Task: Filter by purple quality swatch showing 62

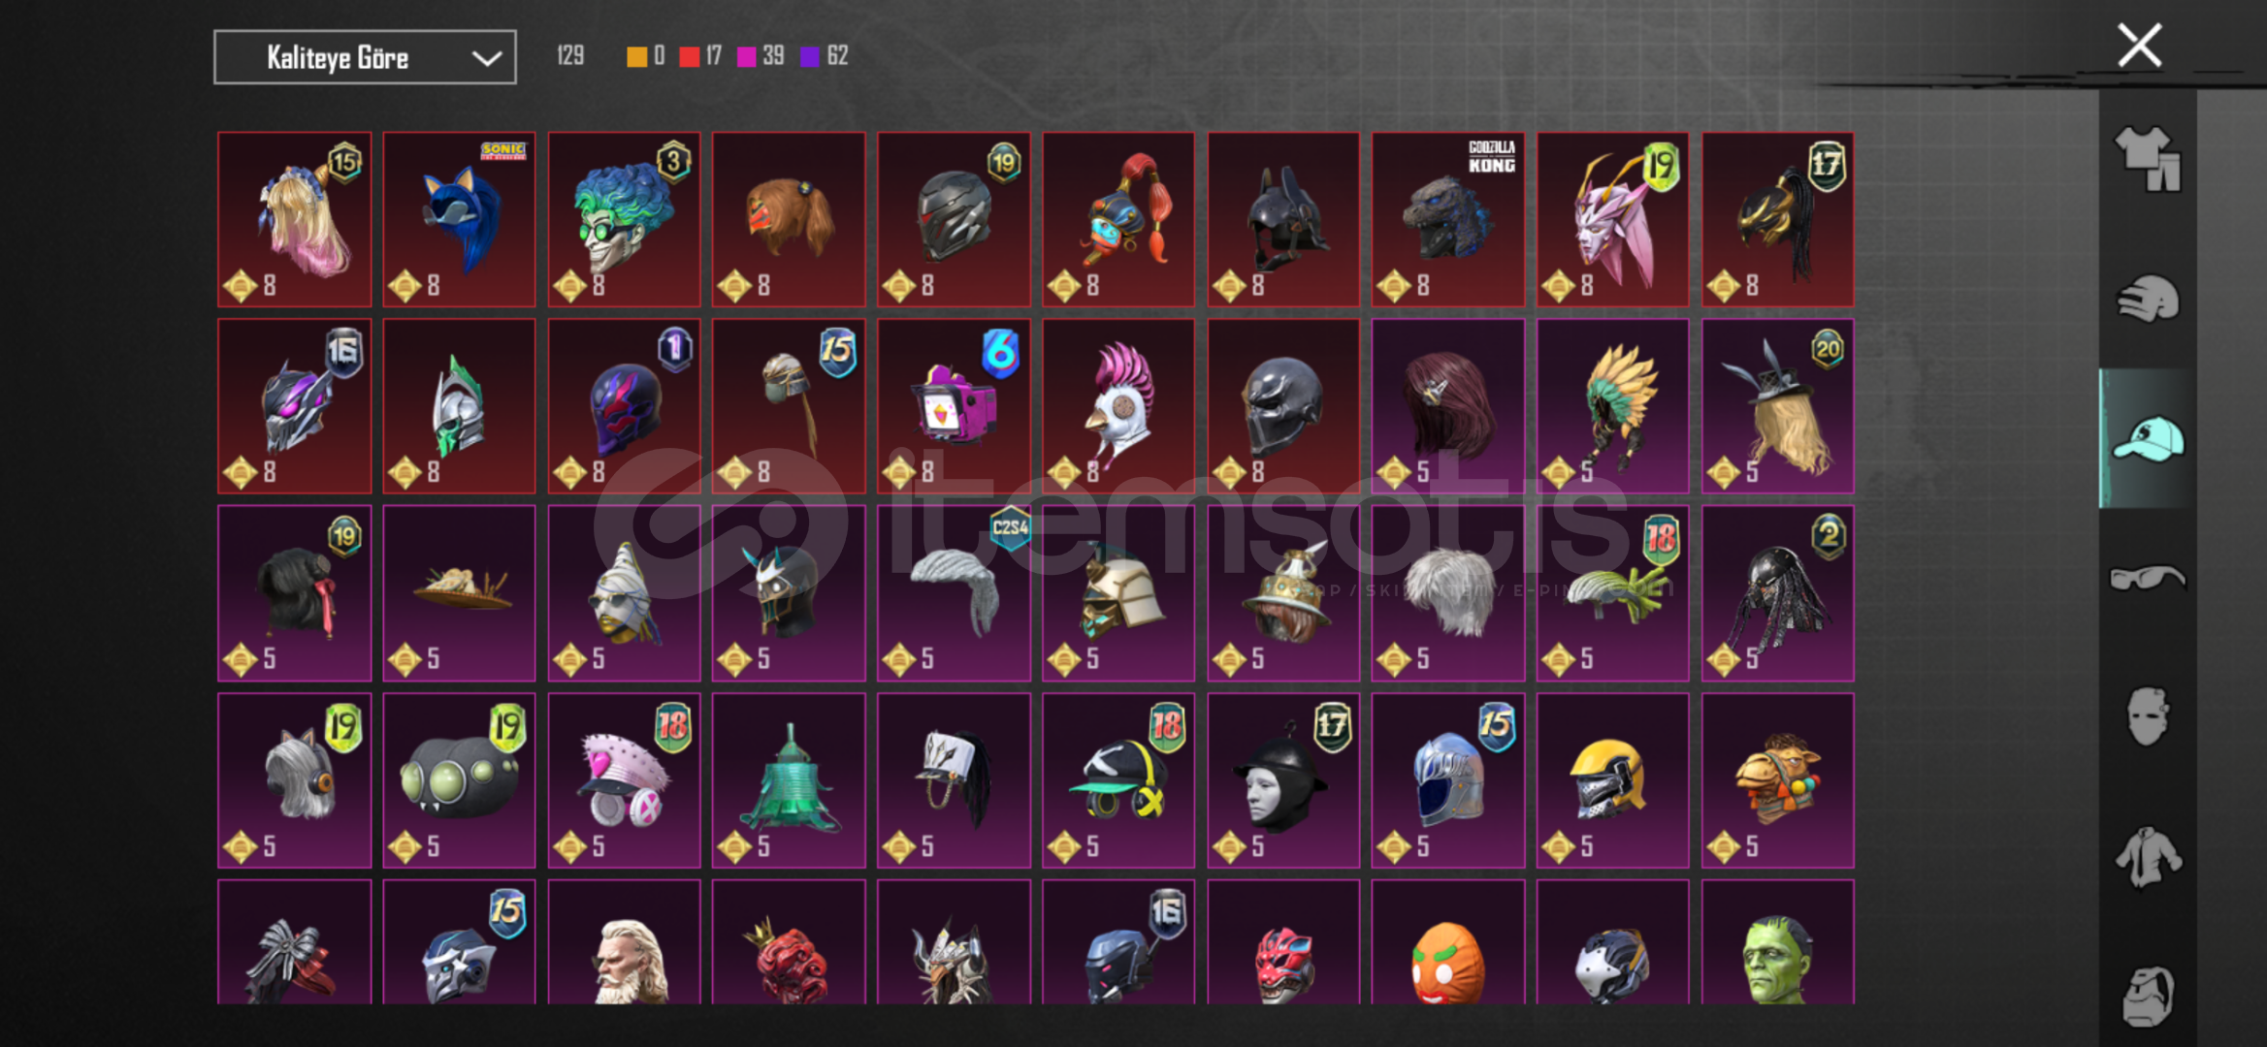Action: [x=825, y=56]
